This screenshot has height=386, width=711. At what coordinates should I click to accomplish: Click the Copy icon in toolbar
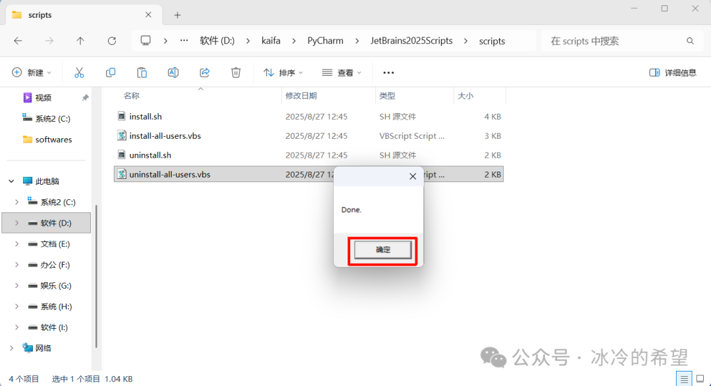coord(111,72)
